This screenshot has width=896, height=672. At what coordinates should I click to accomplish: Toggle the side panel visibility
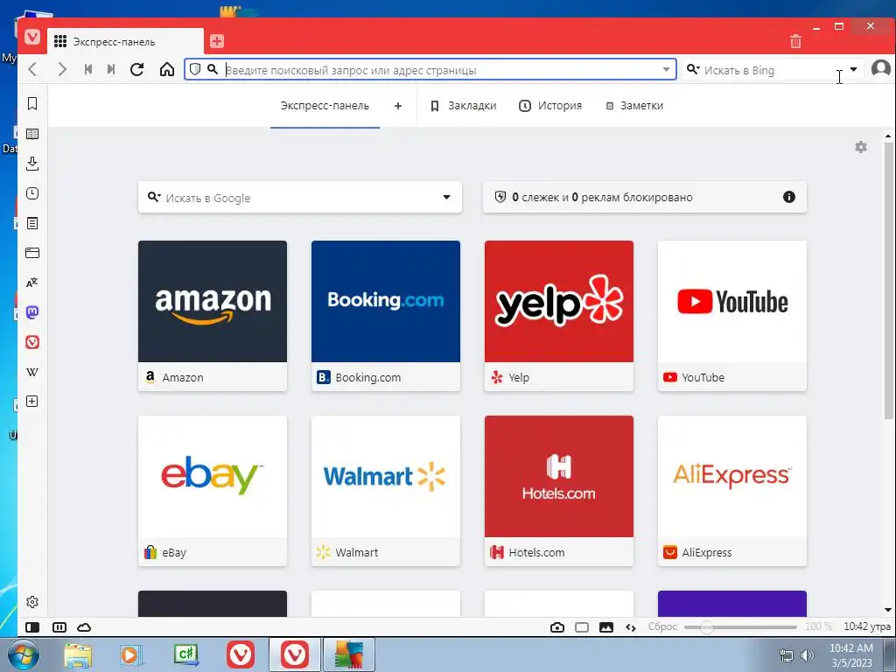pyautogui.click(x=32, y=627)
